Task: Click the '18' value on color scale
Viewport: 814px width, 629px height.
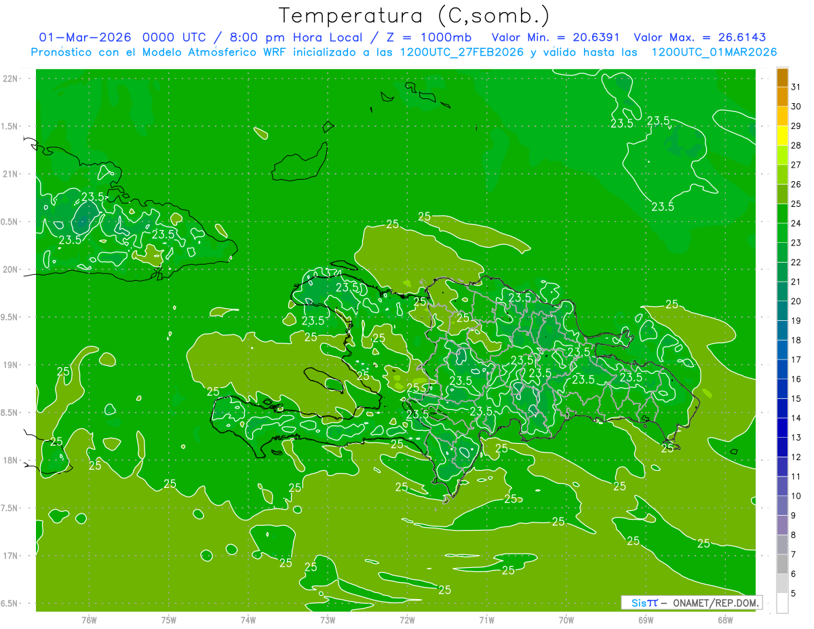Action: tap(796, 340)
